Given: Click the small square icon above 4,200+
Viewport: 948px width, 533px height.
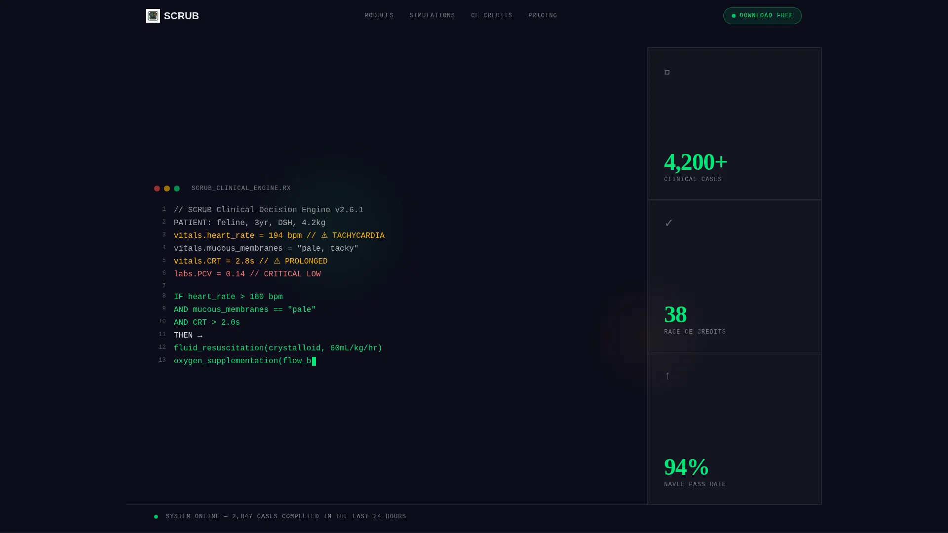Looking at the screenshot, I should click(x=667, y=73).
